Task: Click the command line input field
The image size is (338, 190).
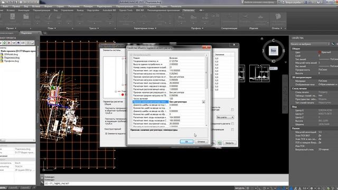Action: pos(166,184)
